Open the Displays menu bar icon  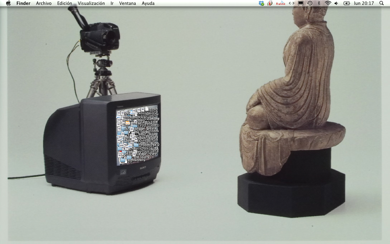coord(301,3)
